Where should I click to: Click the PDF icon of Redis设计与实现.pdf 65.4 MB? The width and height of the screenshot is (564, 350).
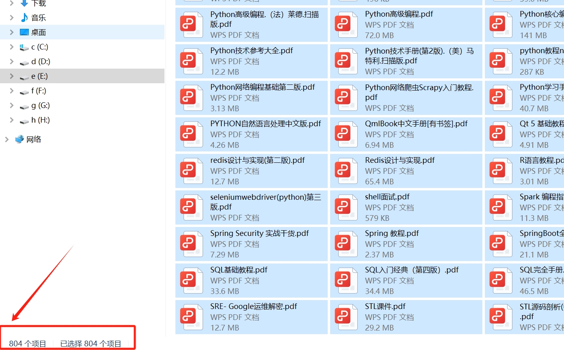click(x=346, y=171)
